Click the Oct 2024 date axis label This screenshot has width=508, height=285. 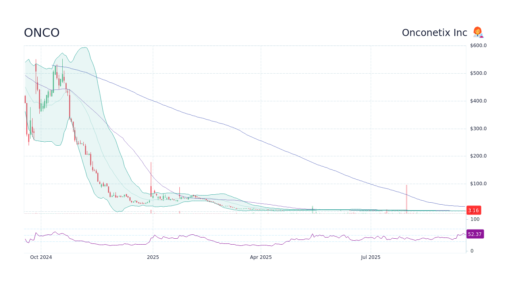tap(41, 257)
